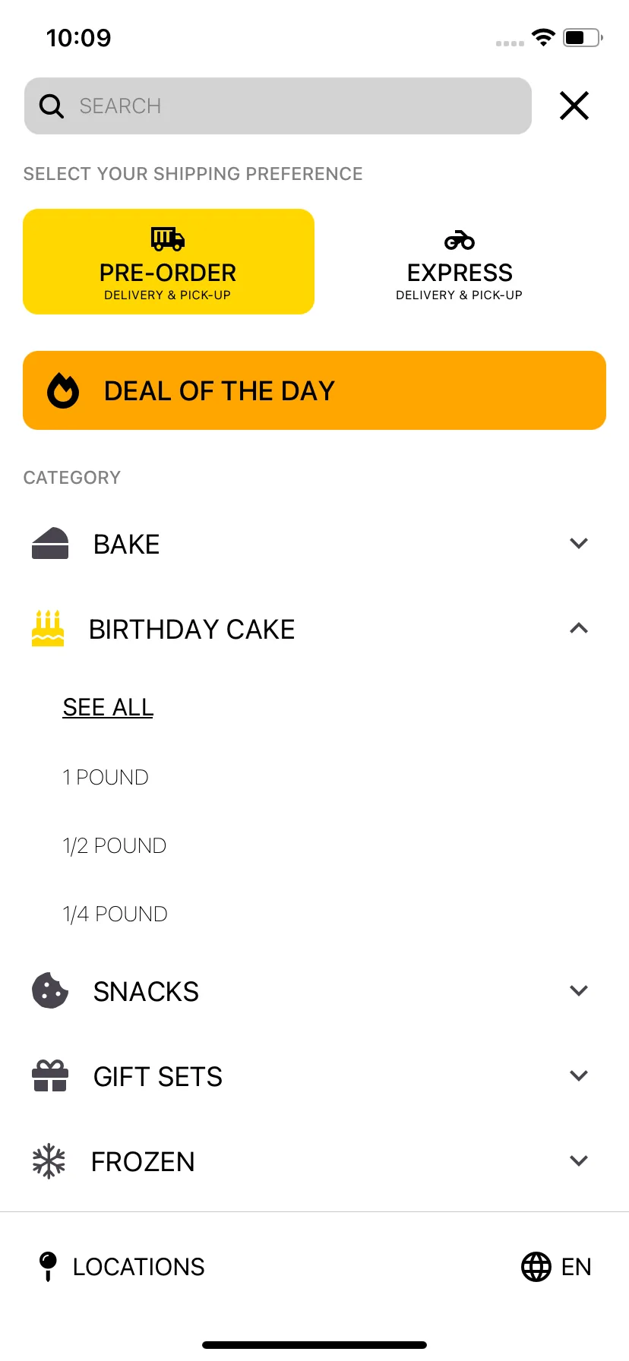This screenshot has width=629, height=1361.
Task: Collapse the Birthday Cake category chevron
Action: (579, 628)
